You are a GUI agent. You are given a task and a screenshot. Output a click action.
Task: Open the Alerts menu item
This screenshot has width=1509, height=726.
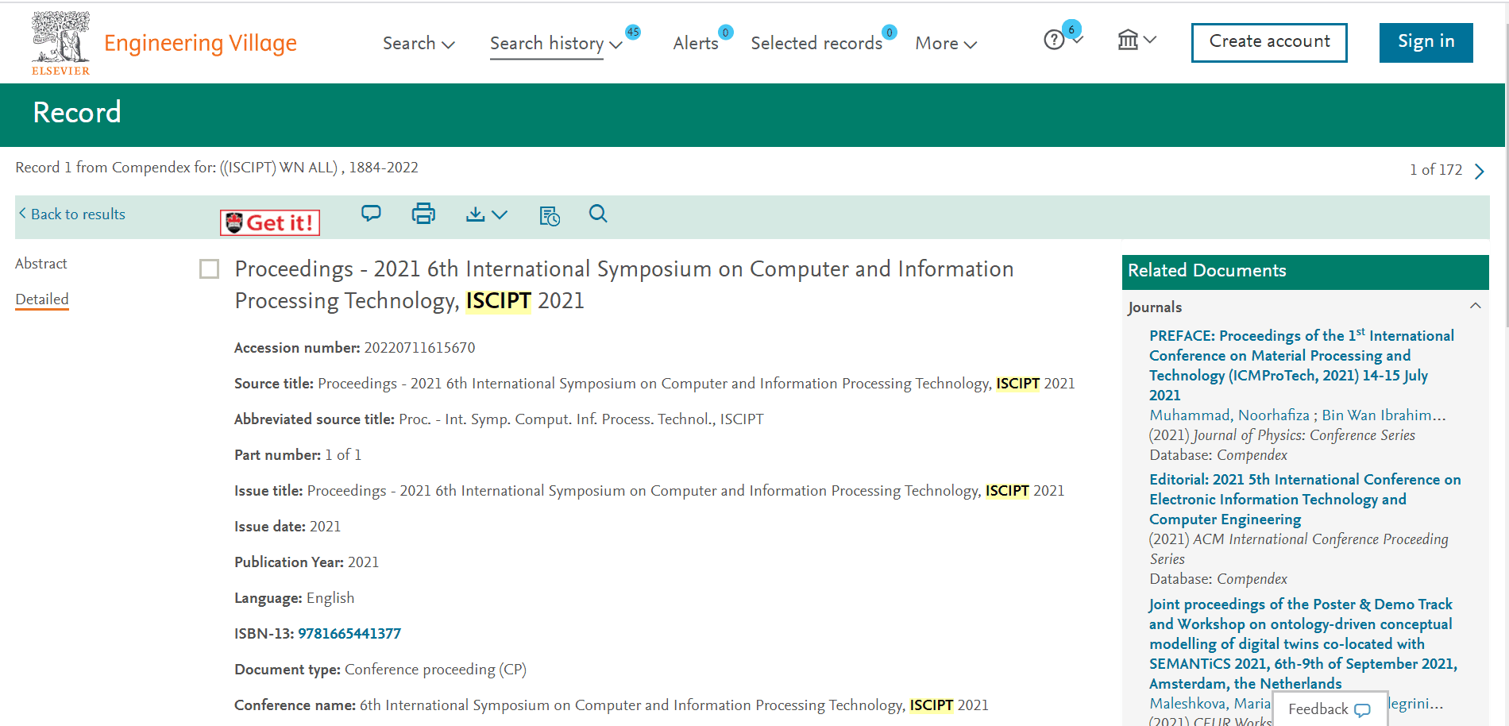[x=696, y=44]
